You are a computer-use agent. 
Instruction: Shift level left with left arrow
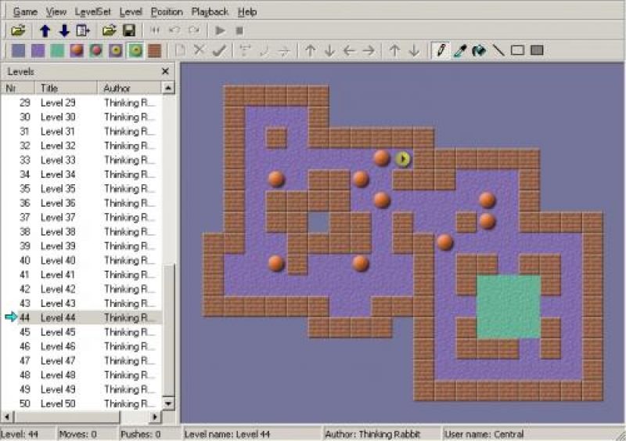pos(349,51)
